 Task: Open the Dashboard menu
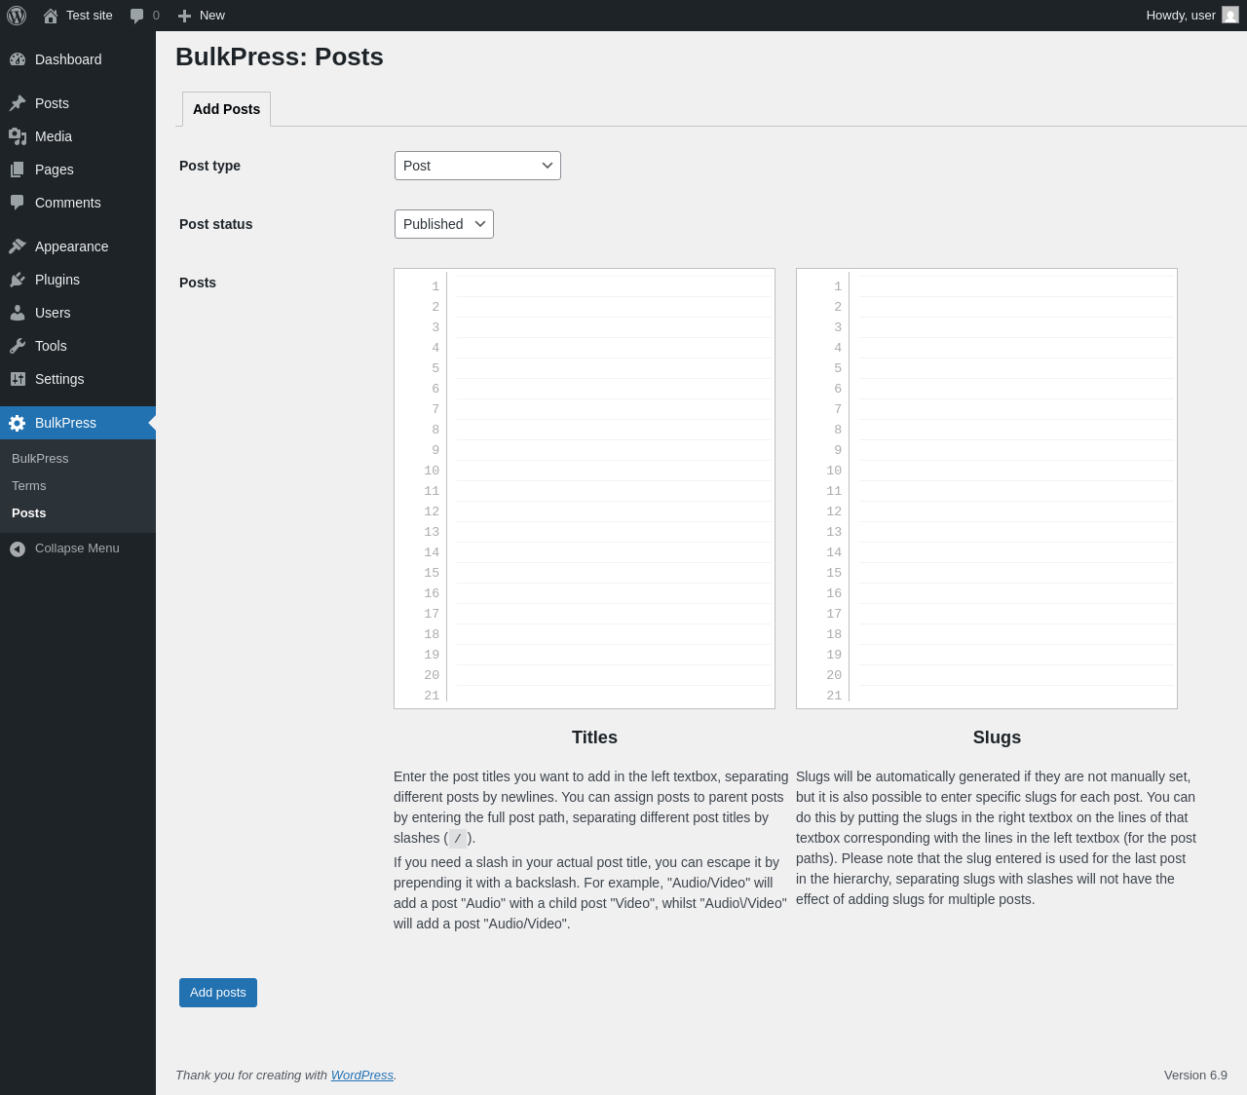[78, 59]
